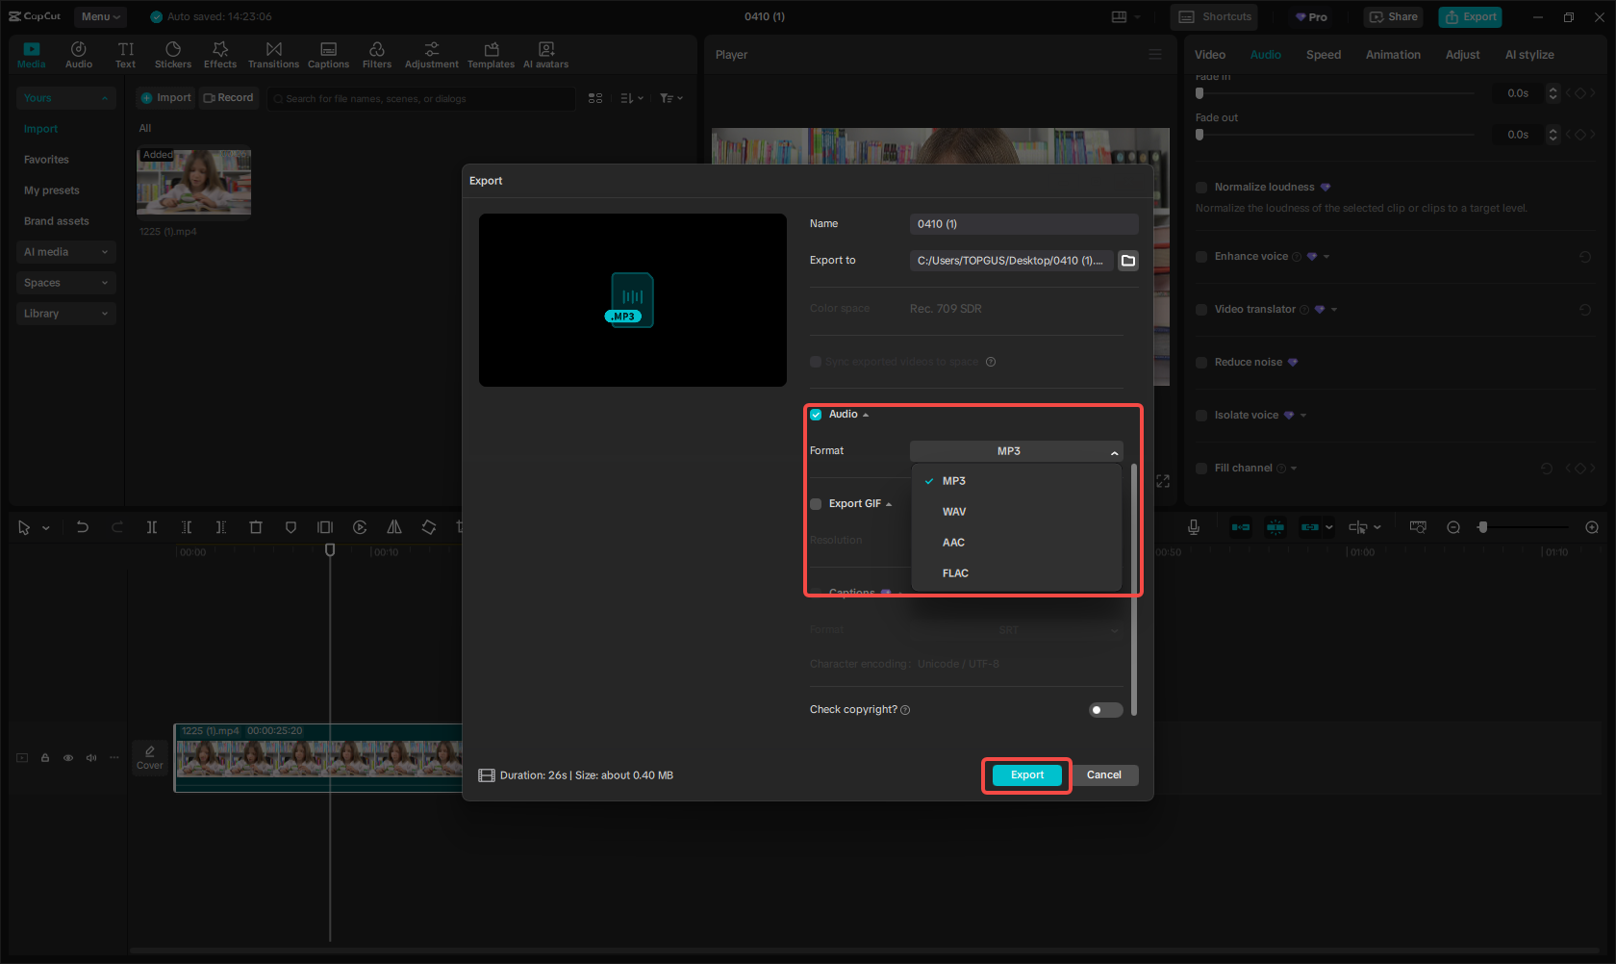
Task: Uncheck the Audio checkbox in the Export dialog
Action: pos(815,414)
